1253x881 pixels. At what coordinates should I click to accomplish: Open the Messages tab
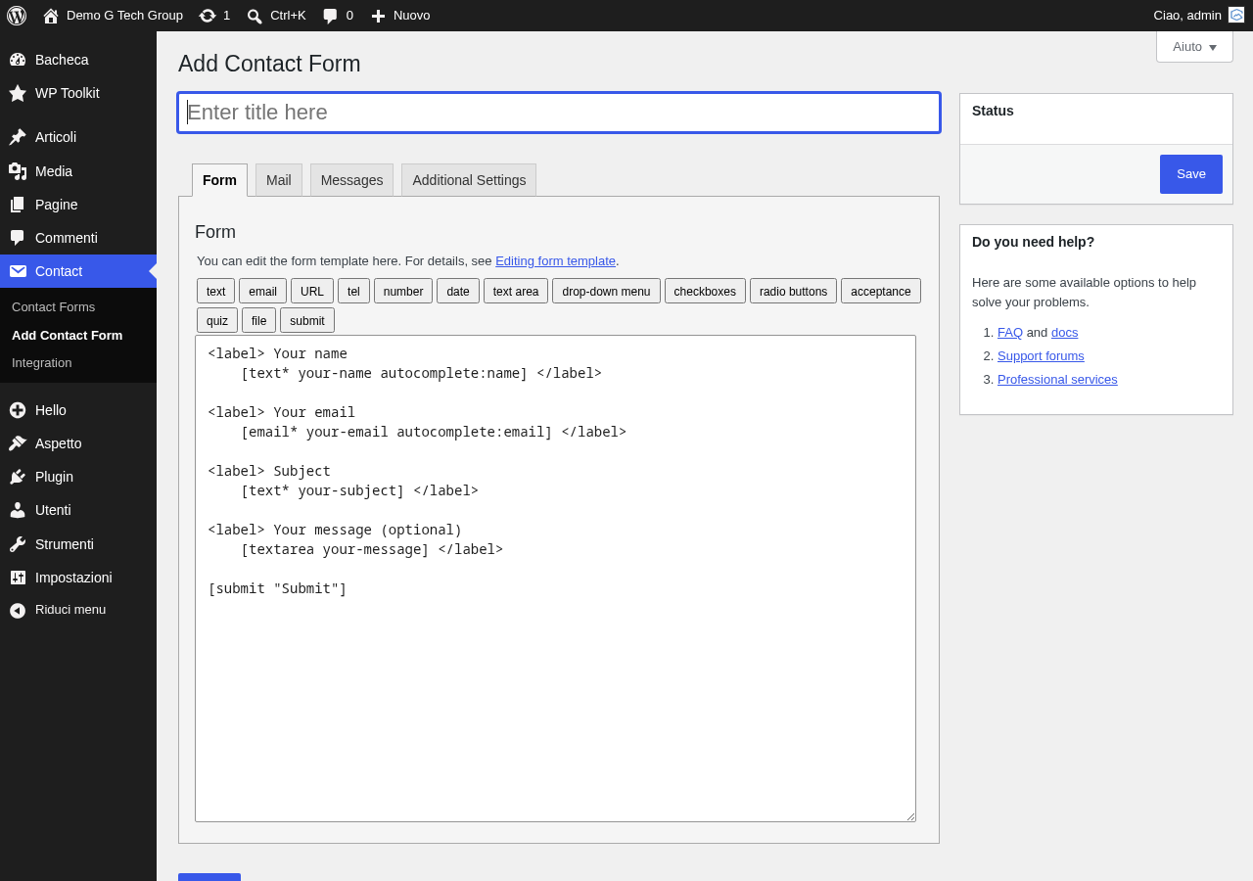351,180
